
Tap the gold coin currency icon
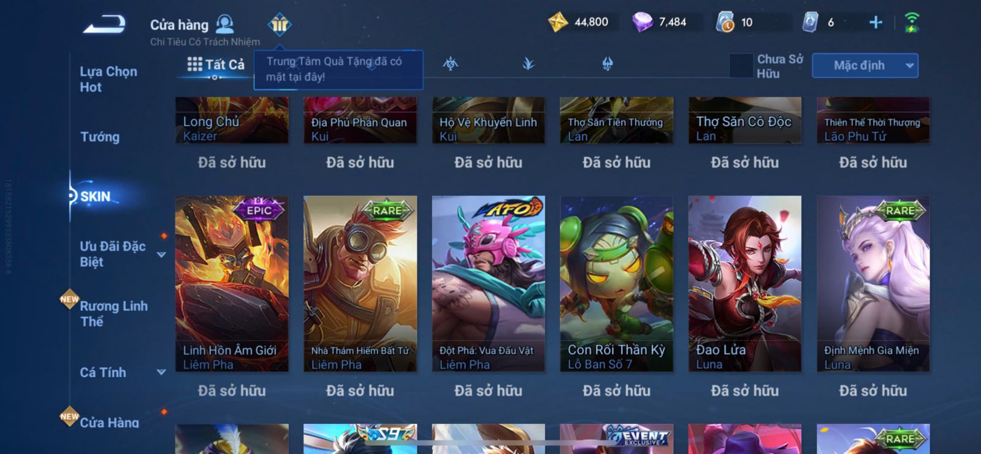coord(558,23)
